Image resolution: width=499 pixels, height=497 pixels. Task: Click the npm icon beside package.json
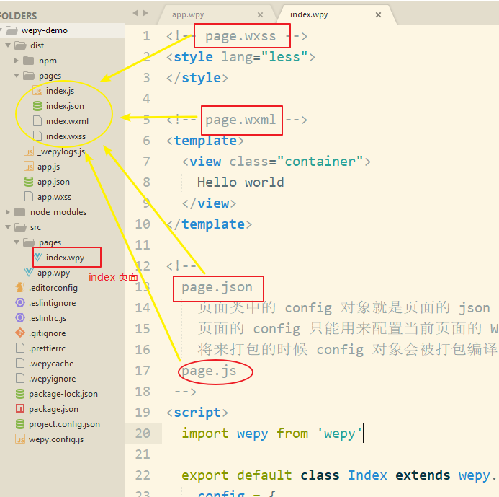pos(20,409)
